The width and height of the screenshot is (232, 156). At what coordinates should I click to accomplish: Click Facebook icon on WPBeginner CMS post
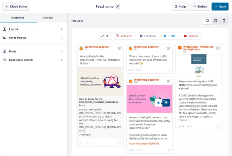pos(218,48)
